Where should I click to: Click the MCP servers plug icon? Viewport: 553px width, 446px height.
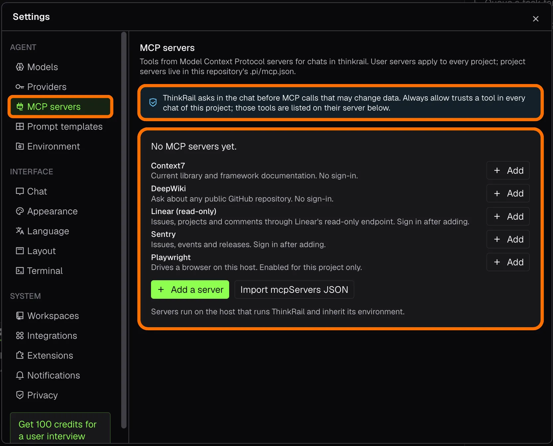20,107
